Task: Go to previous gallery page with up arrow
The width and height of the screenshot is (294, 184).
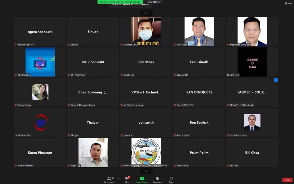Action: point(146,13)
